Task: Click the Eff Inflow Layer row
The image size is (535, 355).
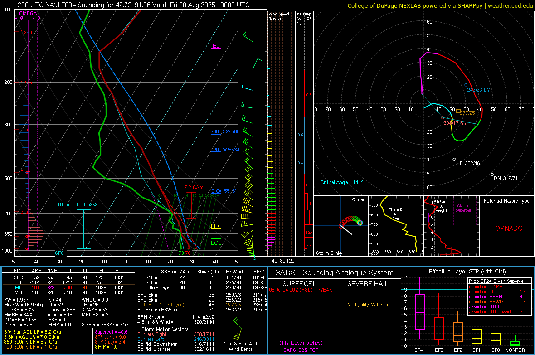Action: (202, 287)
